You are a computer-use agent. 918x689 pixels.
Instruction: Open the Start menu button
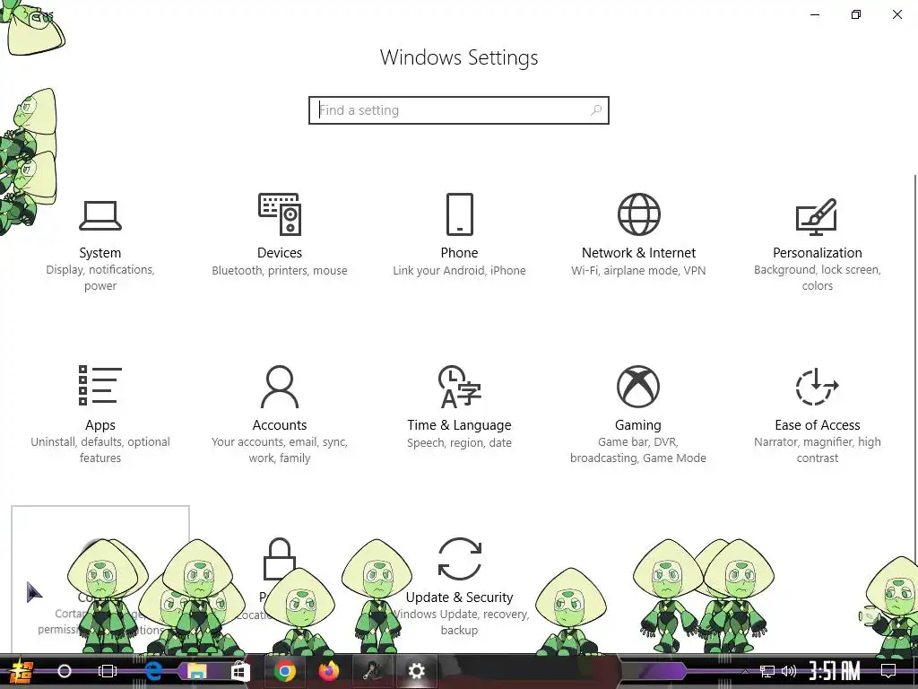[22, 671]
